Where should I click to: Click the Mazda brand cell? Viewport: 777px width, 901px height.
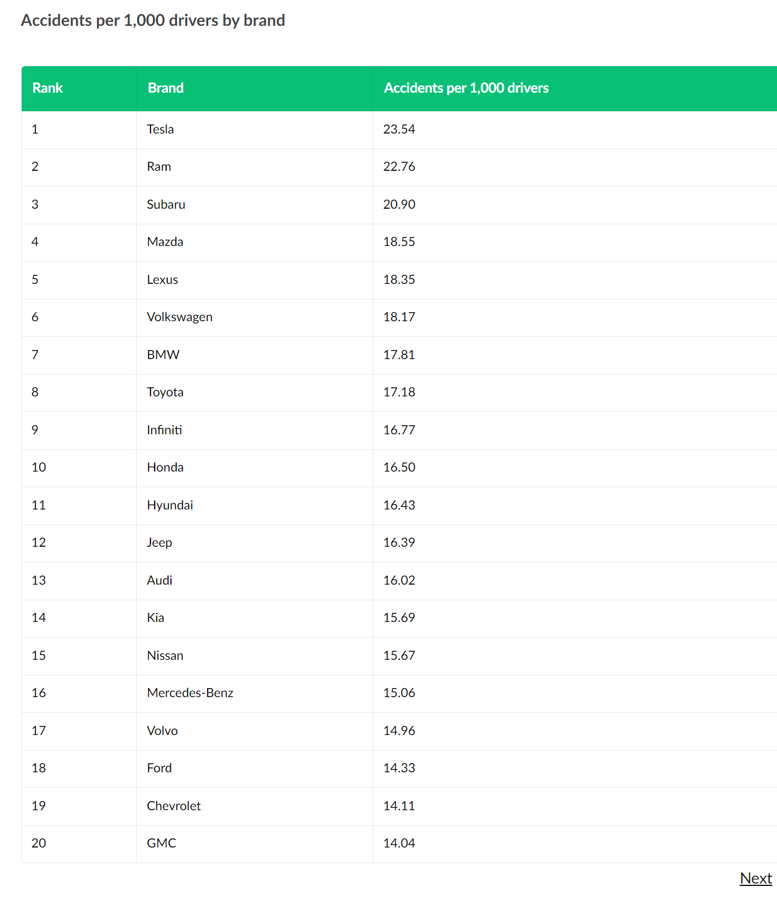(x=165, y=242)
